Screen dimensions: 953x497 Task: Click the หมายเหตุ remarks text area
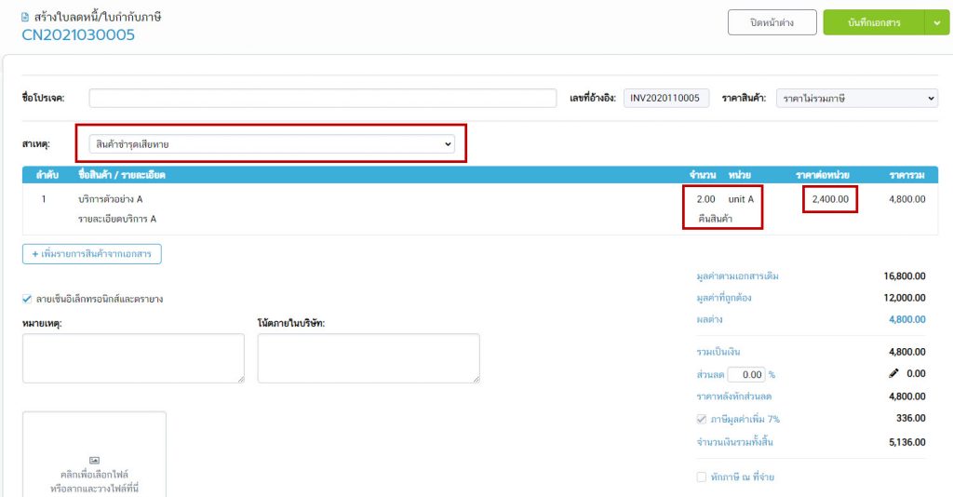[133, 358]
